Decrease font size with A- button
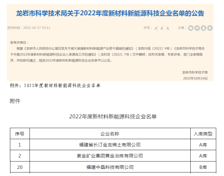224x176 pixels. coord(162,28)
